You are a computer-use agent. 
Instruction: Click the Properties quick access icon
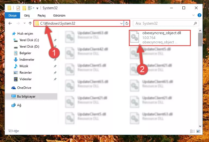tap(18, 8)
